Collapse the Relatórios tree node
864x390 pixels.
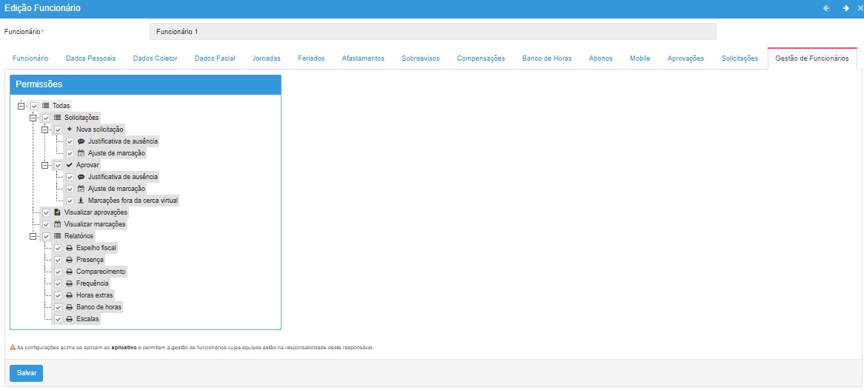click(33, 237)
